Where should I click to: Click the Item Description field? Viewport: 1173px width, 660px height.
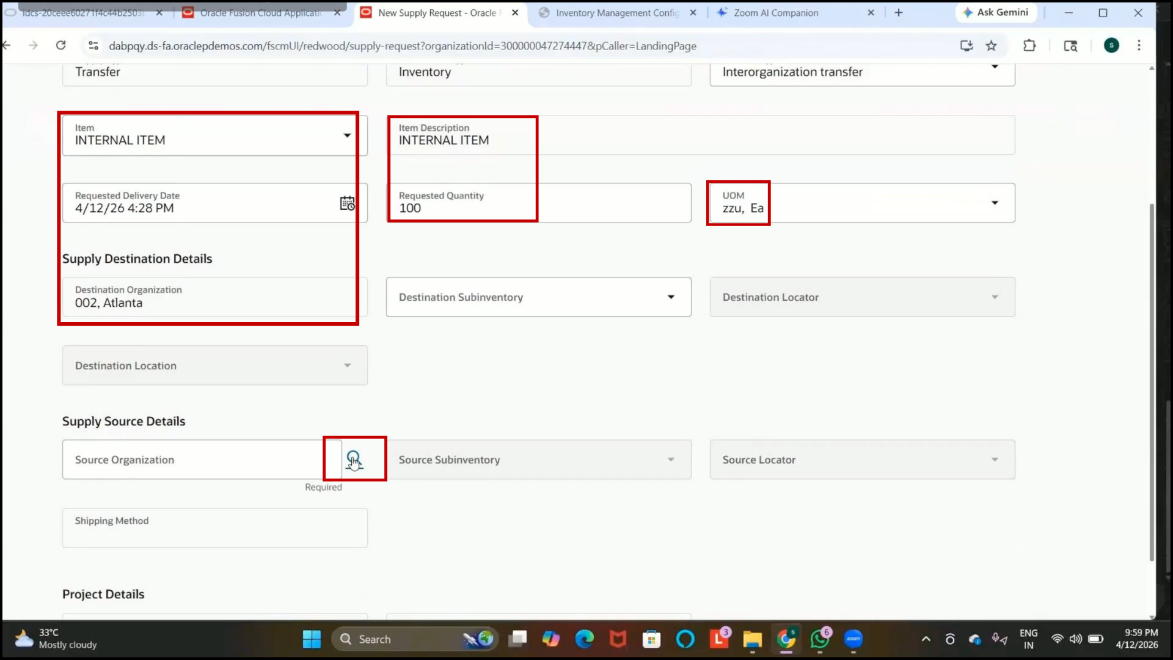click(x=700, y=135)
